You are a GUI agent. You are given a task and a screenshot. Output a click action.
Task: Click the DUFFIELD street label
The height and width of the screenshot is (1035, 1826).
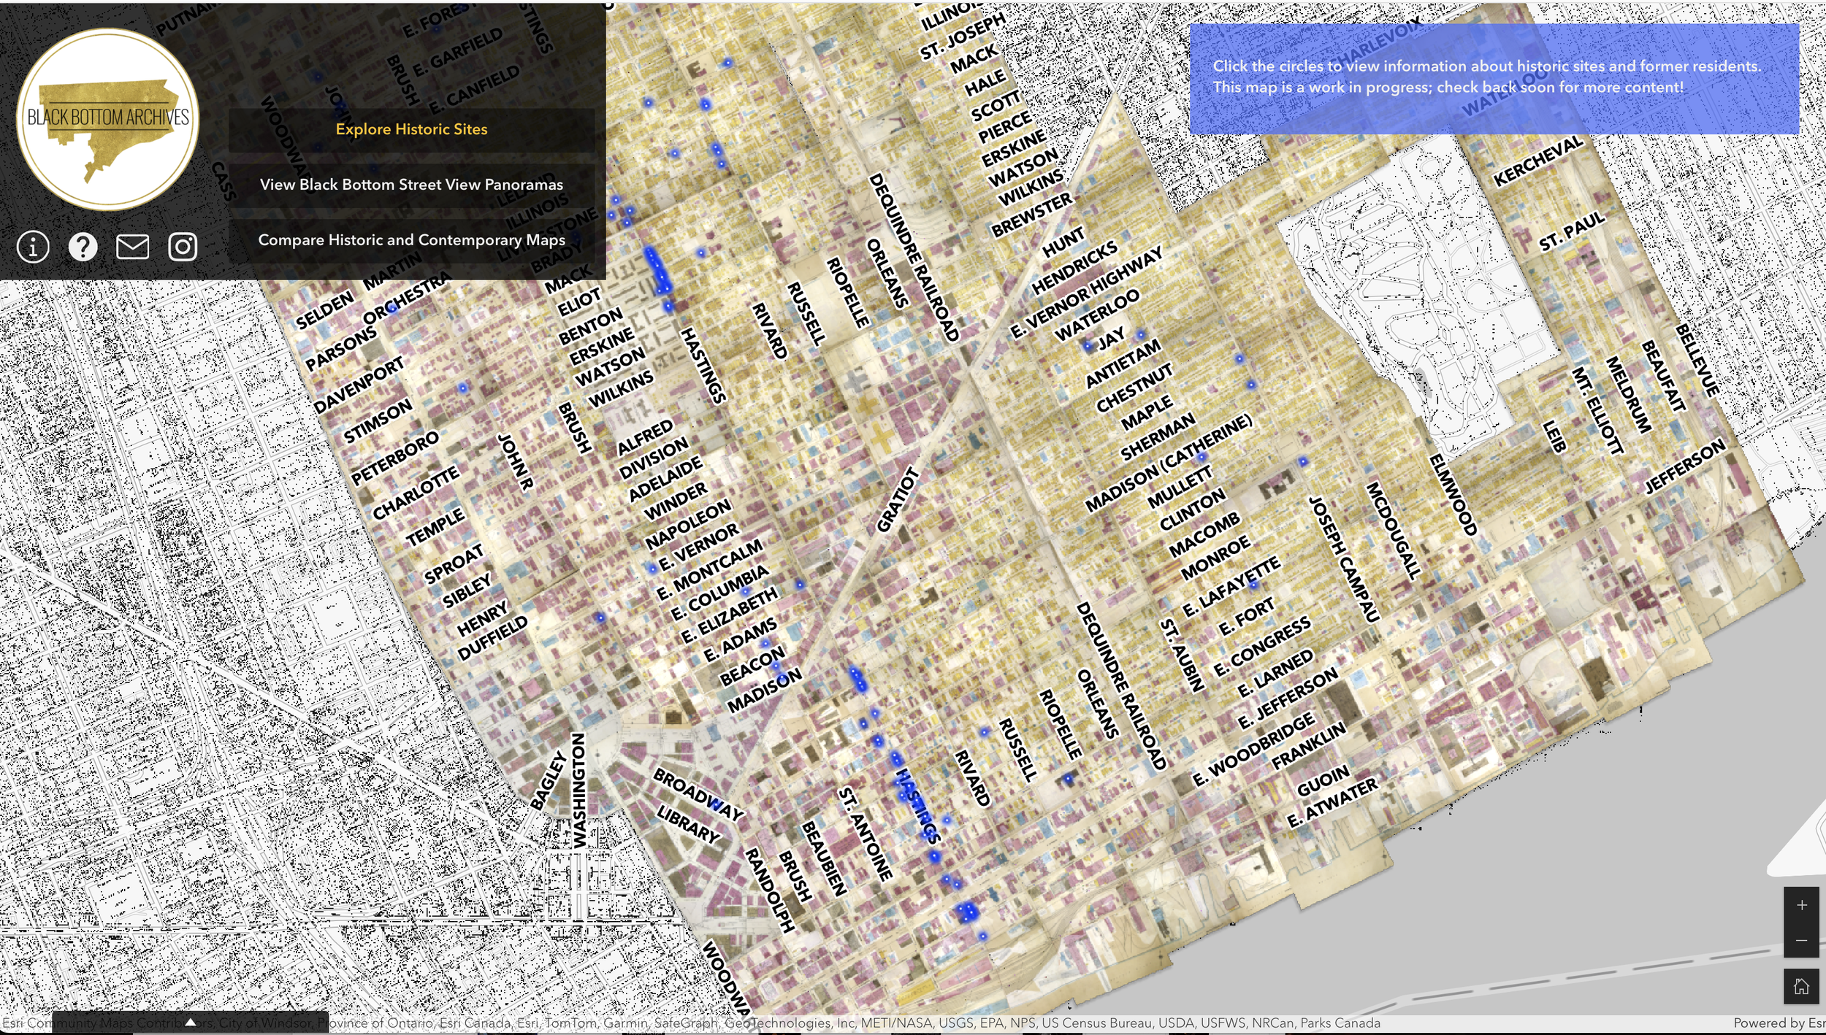coord(492,639)
